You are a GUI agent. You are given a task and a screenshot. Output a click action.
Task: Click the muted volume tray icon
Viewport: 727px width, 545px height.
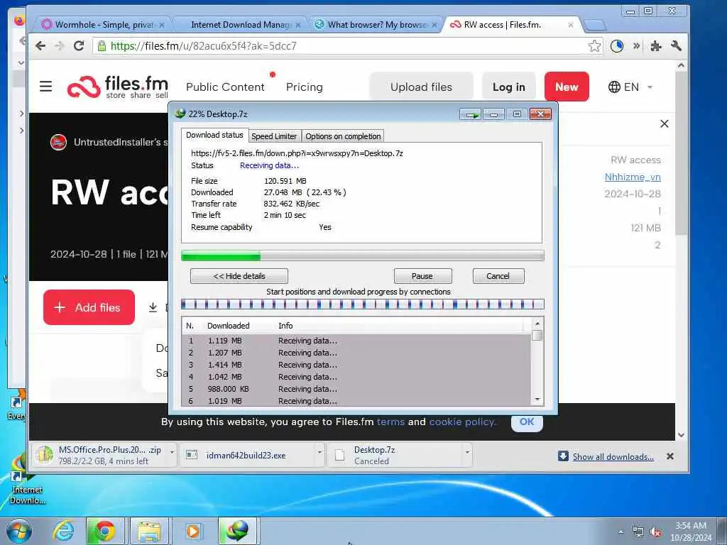click(x=655, y=532)
